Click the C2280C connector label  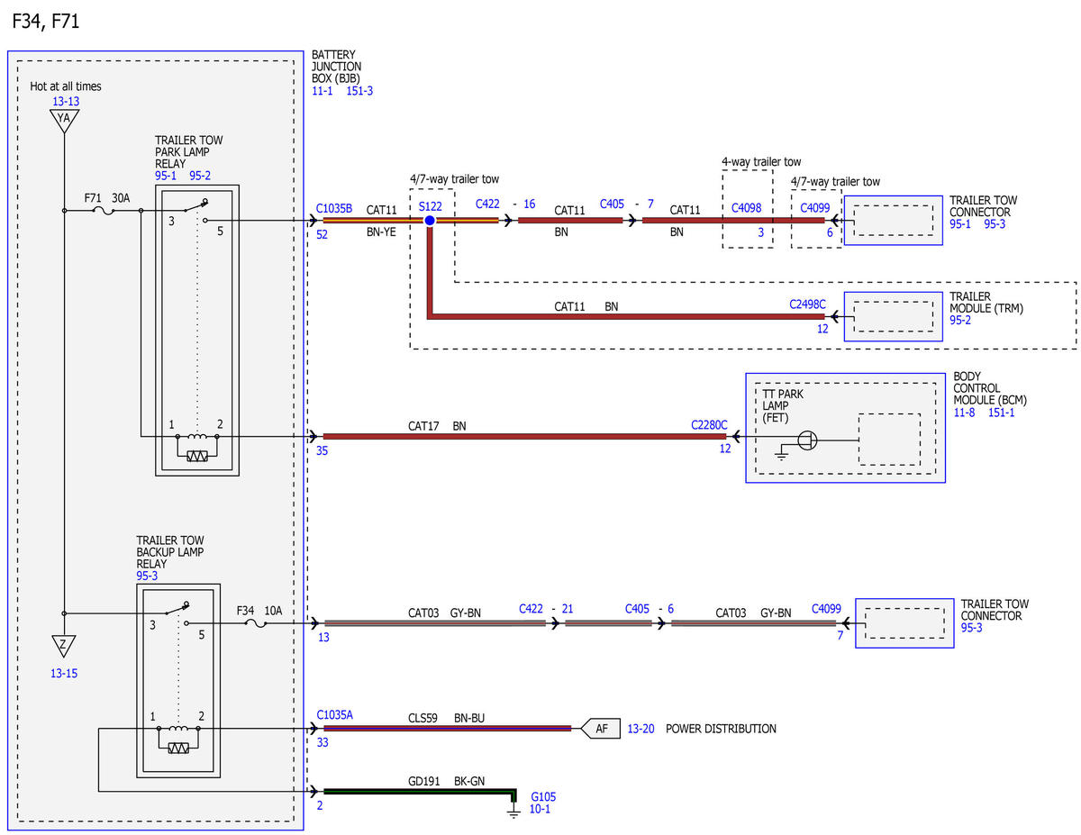709,424
